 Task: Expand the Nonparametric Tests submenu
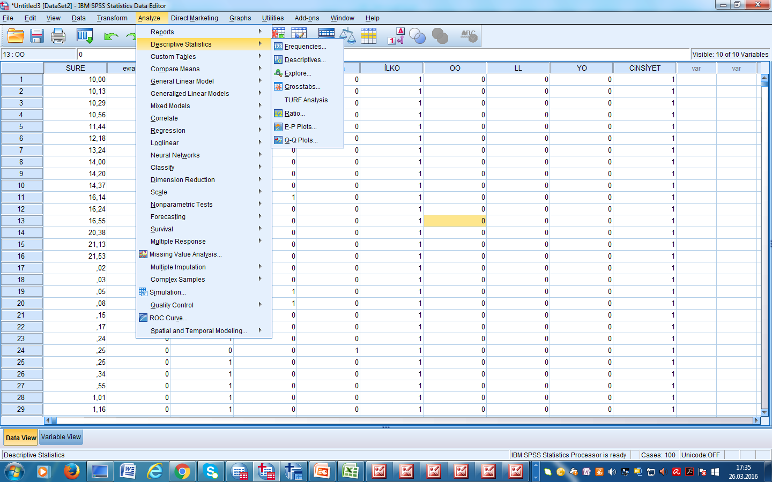pos(204,205)
